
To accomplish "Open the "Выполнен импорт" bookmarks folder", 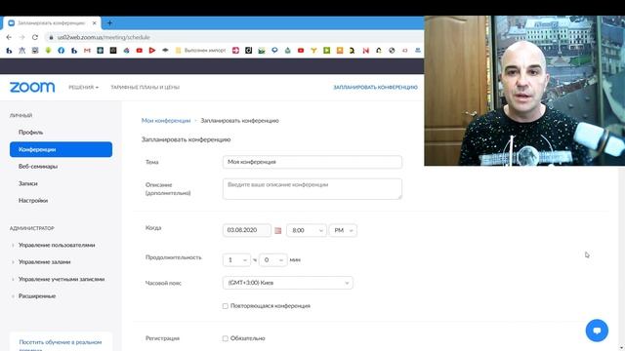I will [201, 51].
